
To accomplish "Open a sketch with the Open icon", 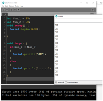I will click(x=15, y=10).
